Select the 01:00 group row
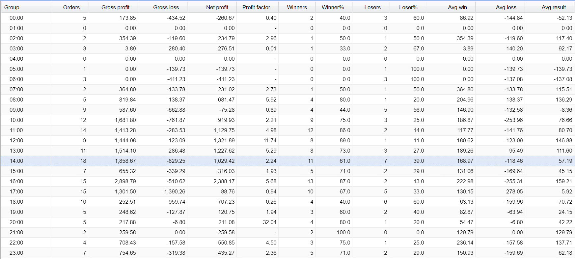Viewport: 575px width, 259px height. tap(287, 28)
